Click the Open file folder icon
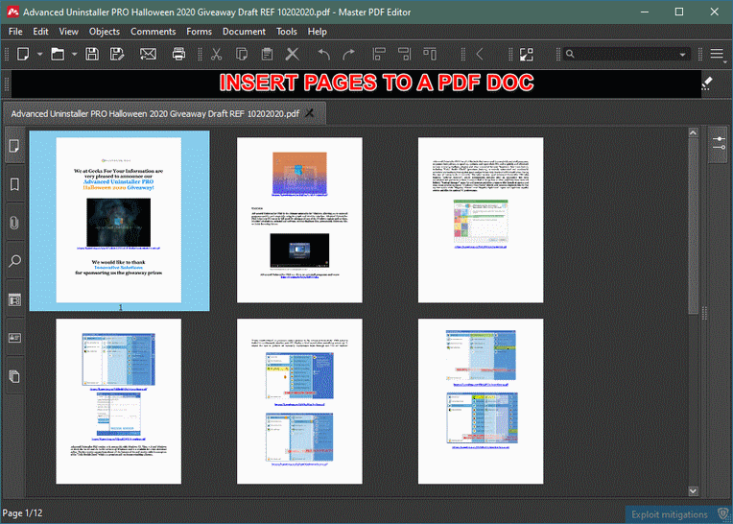Viewport: 733px width, 524px height. point(58,54)
